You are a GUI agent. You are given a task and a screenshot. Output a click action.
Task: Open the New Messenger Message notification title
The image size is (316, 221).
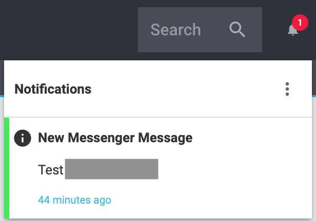[x=115, y=138]
